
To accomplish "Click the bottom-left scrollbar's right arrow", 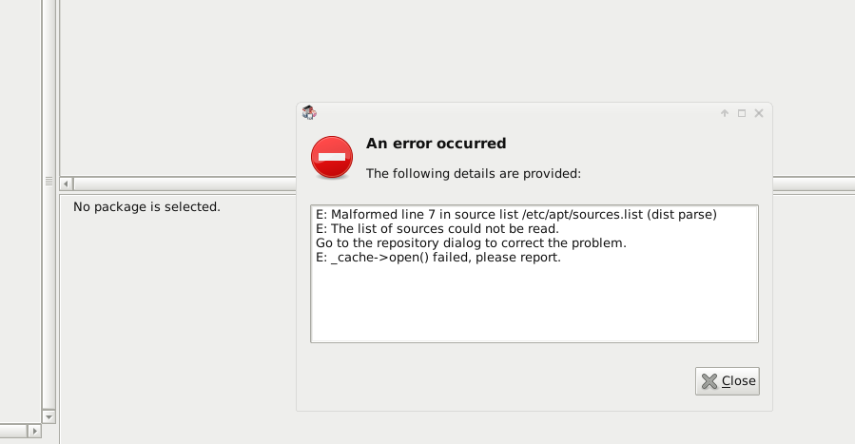I will (x=35, y=432).
